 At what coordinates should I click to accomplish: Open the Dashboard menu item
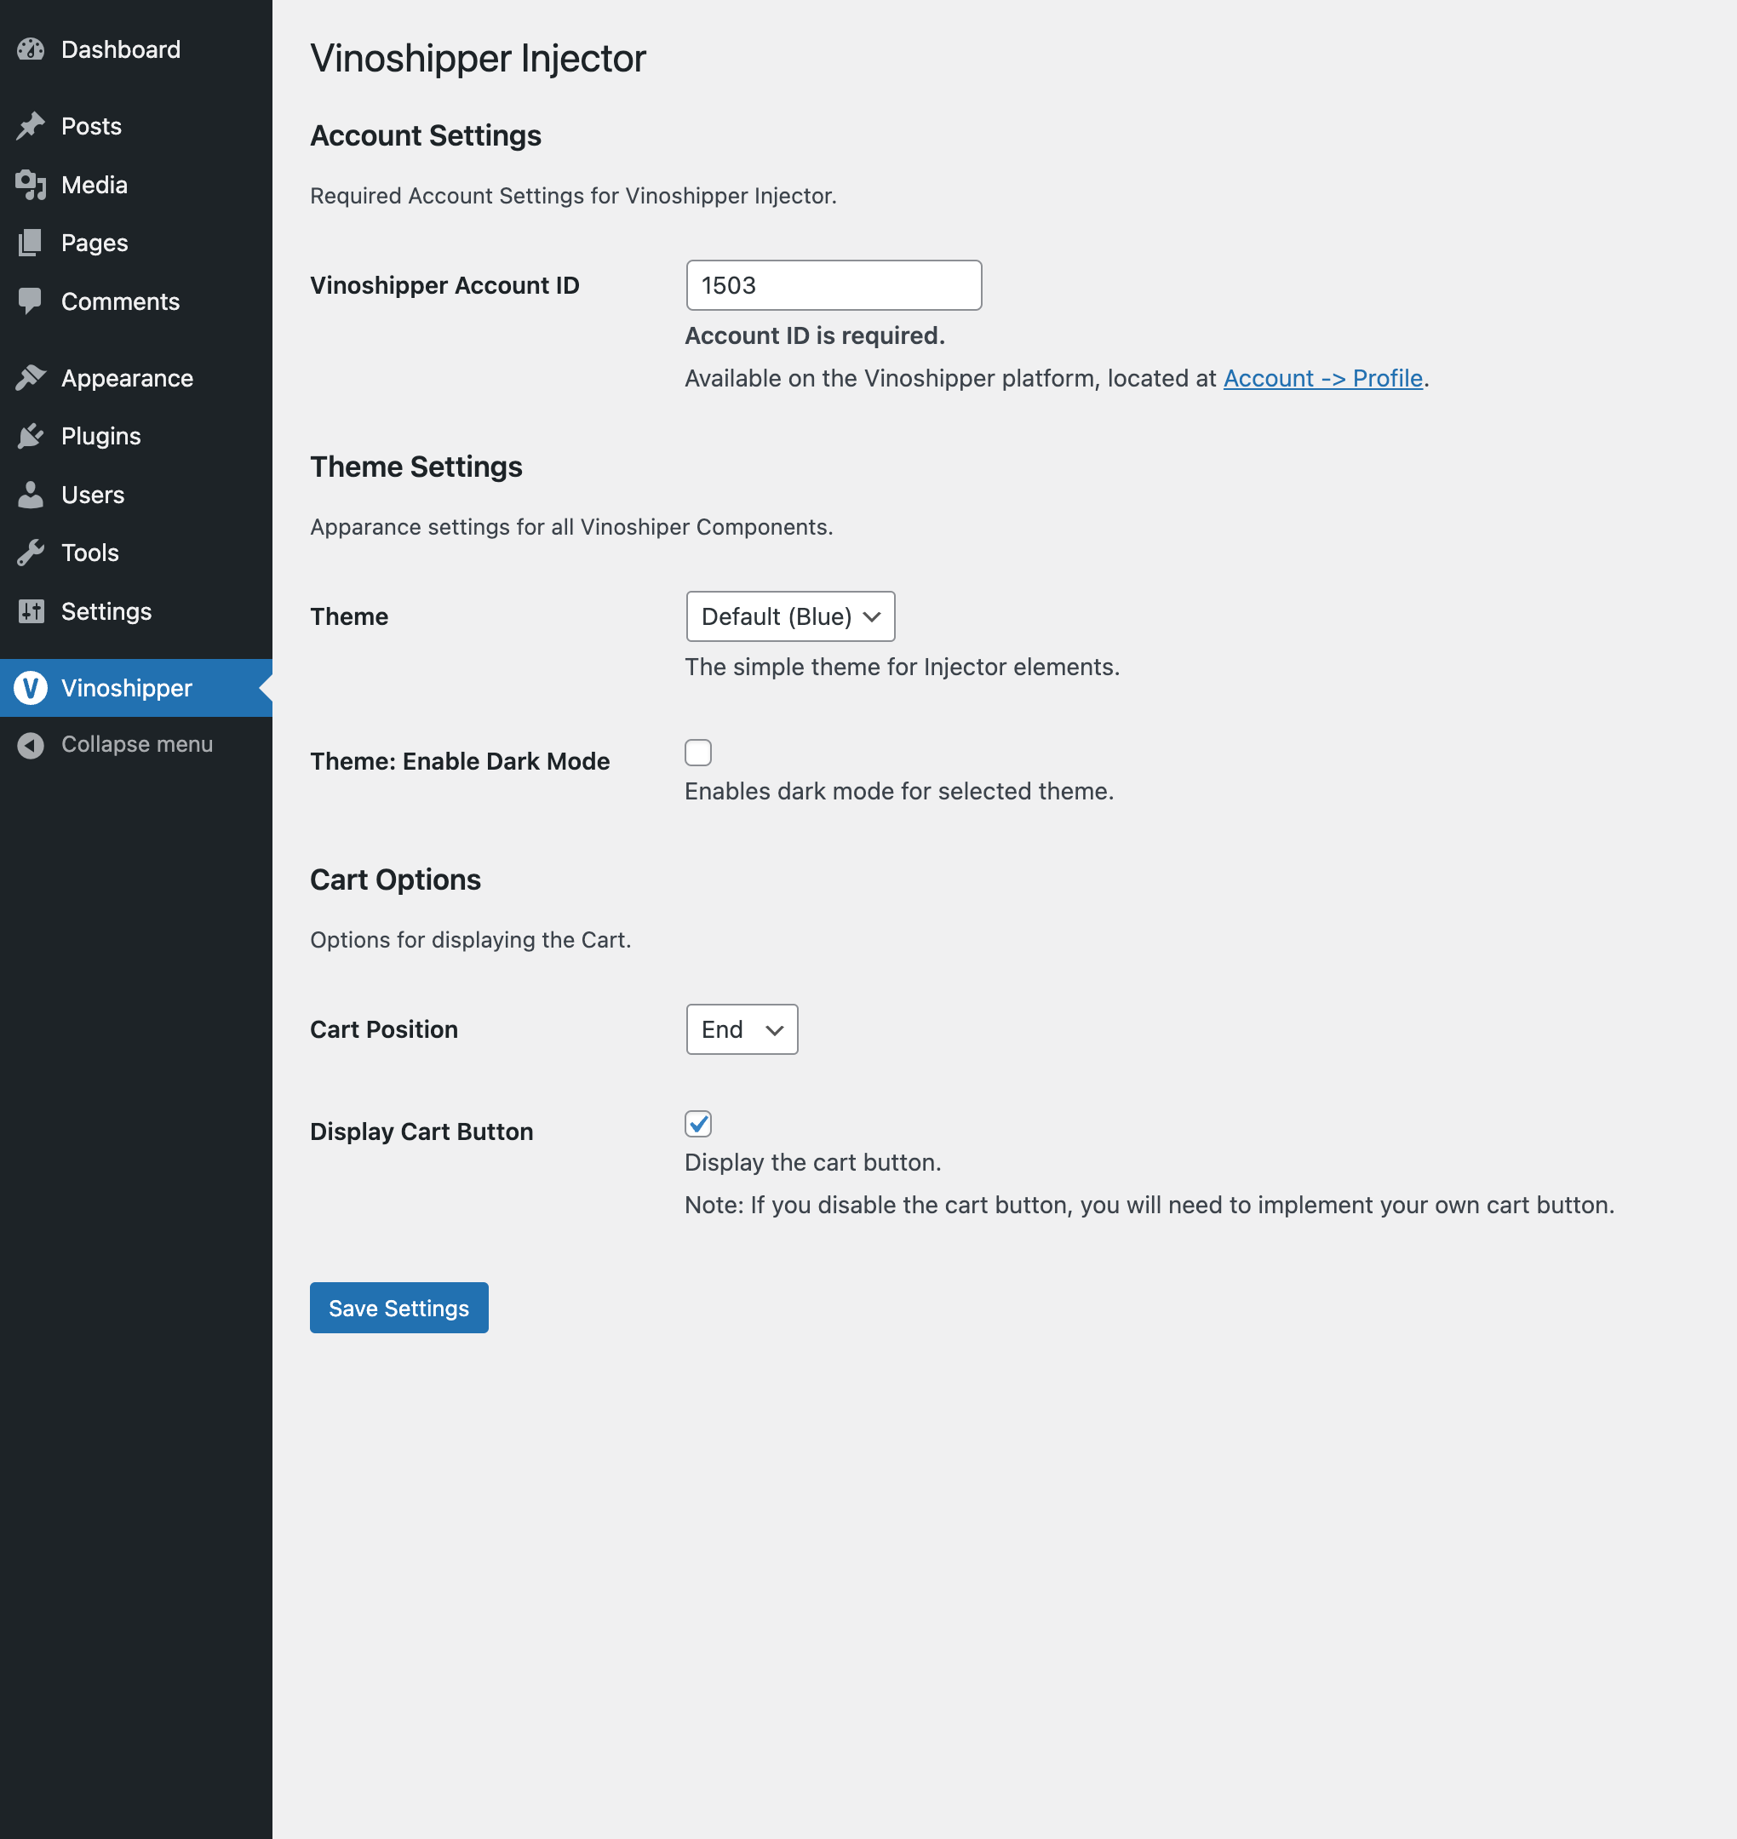coord(136,49)
